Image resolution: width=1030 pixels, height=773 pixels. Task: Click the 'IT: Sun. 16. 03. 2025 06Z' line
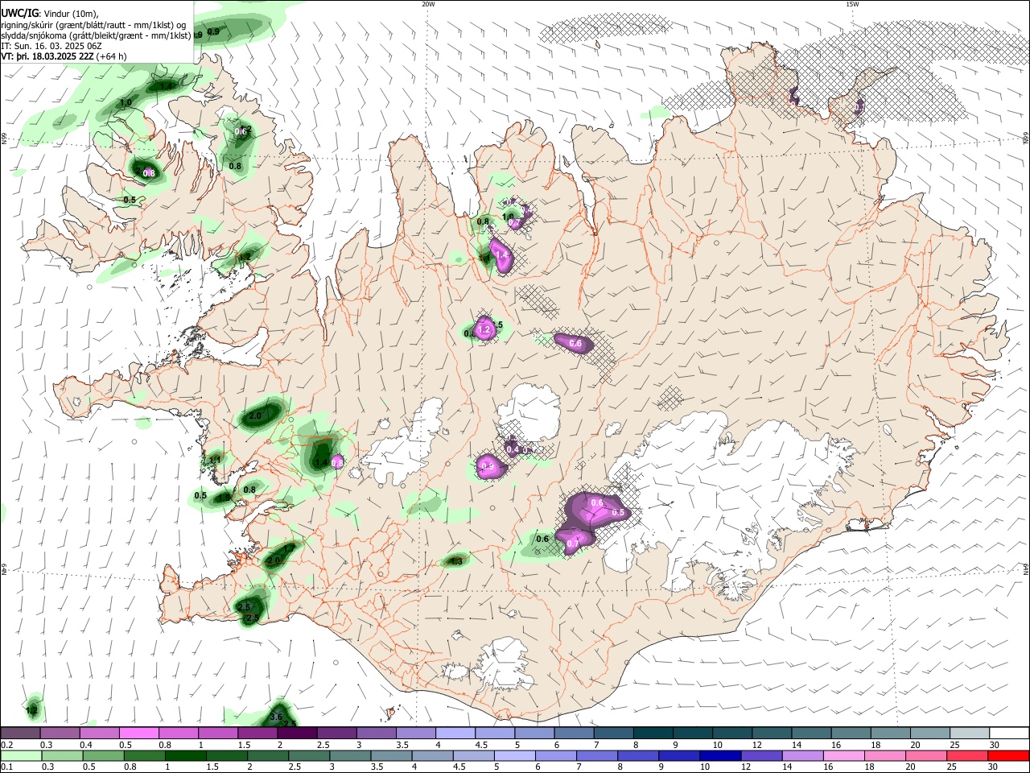click(51, 46)
